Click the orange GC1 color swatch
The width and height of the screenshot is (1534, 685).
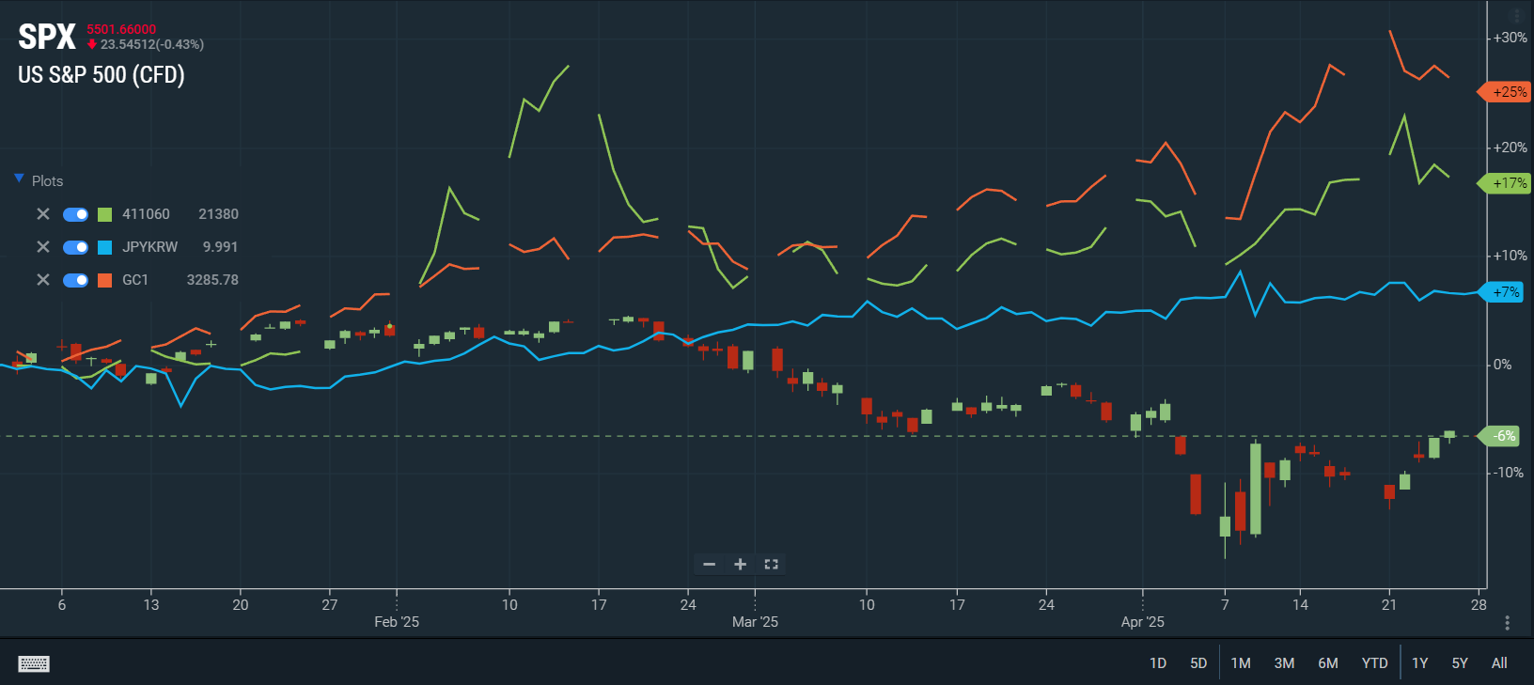105,280
